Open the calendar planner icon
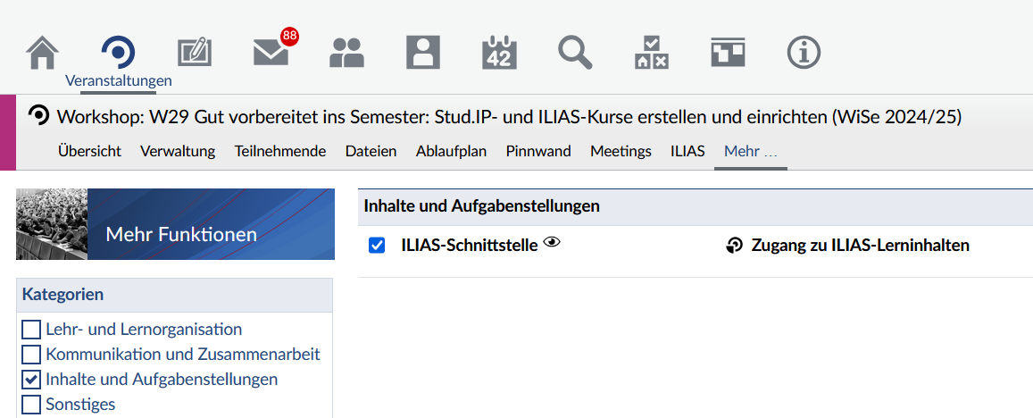Screen dimensions: 1033x418 [x=499, y=53]
